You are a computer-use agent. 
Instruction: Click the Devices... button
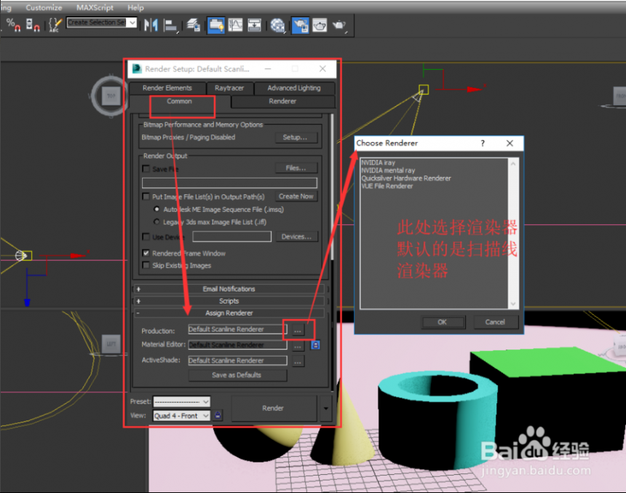(296, 237)
